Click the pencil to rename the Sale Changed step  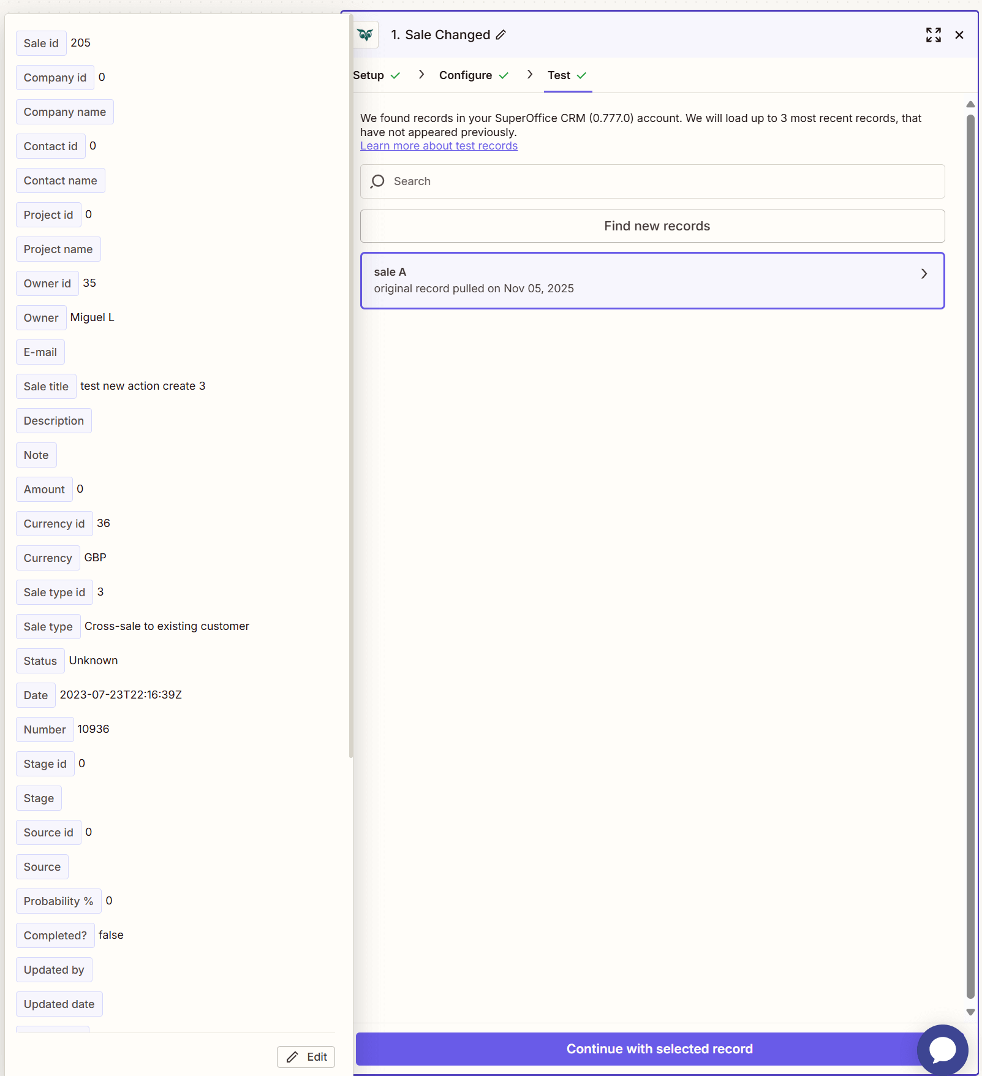[501, 35]
